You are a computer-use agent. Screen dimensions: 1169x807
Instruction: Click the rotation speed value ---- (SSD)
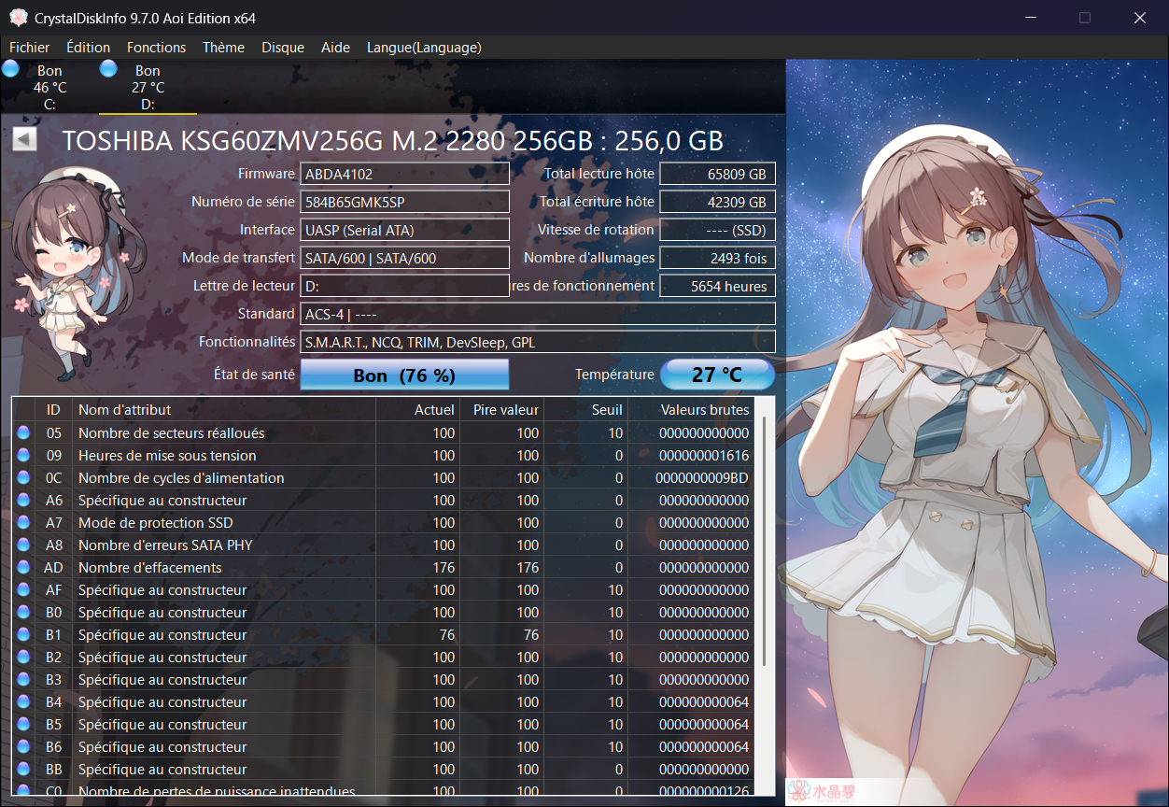point(717,230)
